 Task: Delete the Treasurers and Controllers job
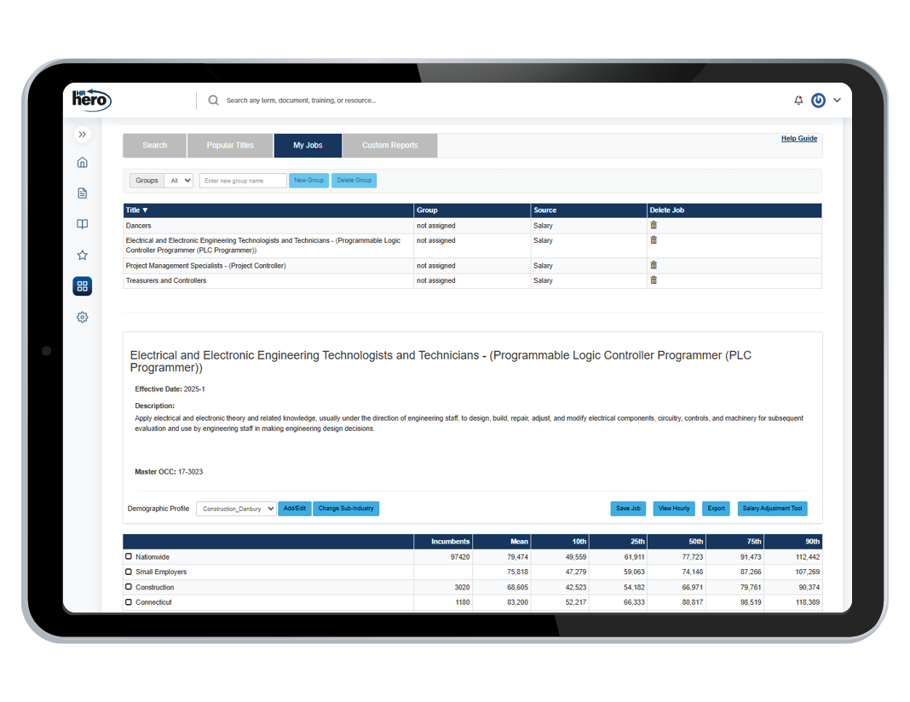tap(654, 279)
